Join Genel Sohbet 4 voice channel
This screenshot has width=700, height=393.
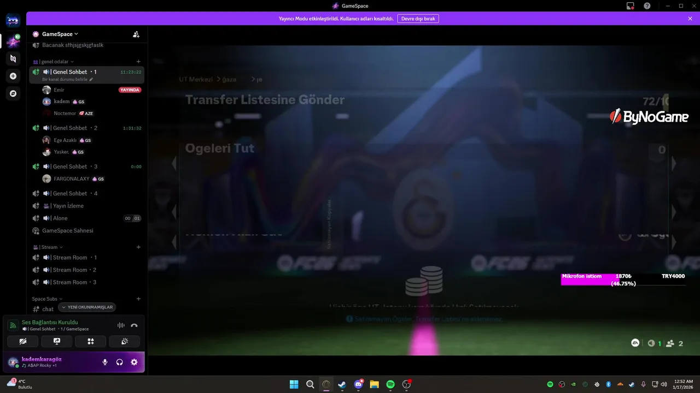(x=87, y=193)
